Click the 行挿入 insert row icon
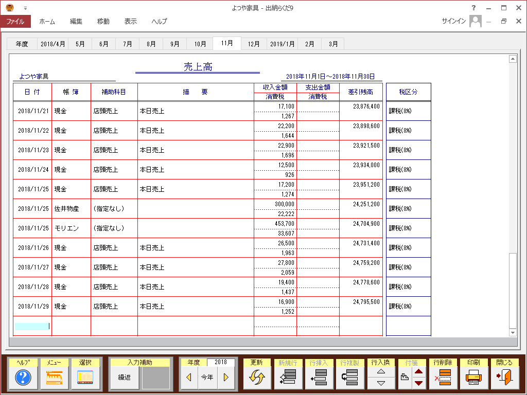Viewport: 527px width, 395px height. tap(319, 378)
